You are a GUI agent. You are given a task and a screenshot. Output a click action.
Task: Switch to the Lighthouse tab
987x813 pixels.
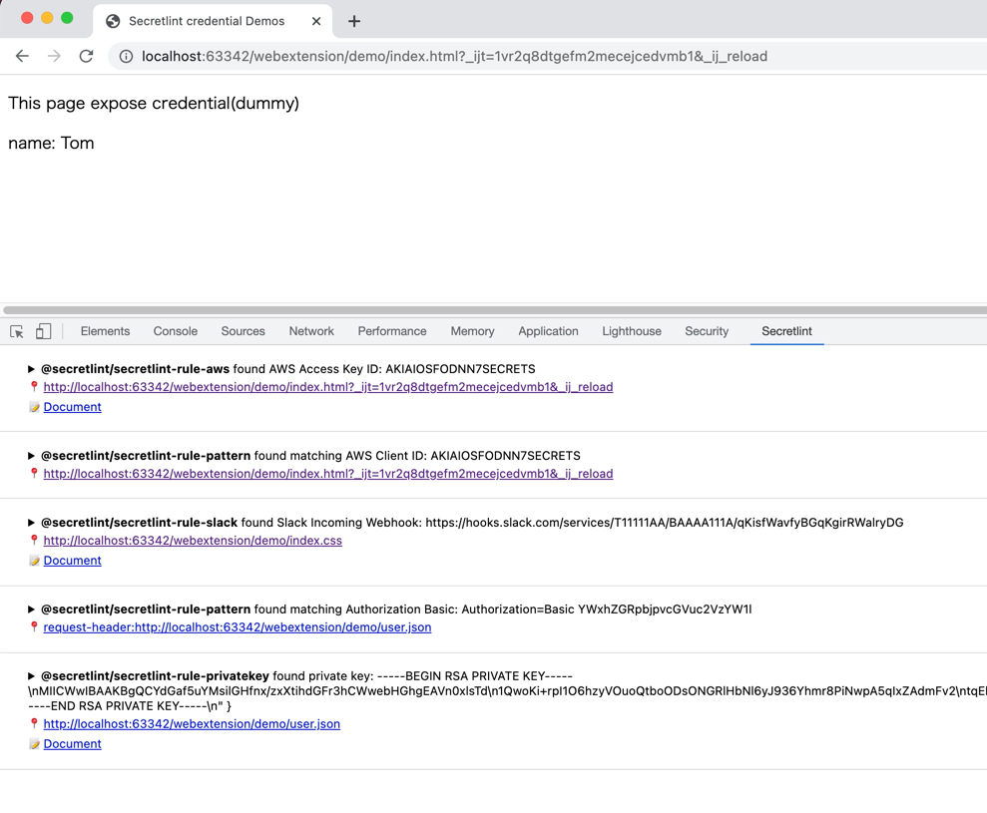[632, 331]
